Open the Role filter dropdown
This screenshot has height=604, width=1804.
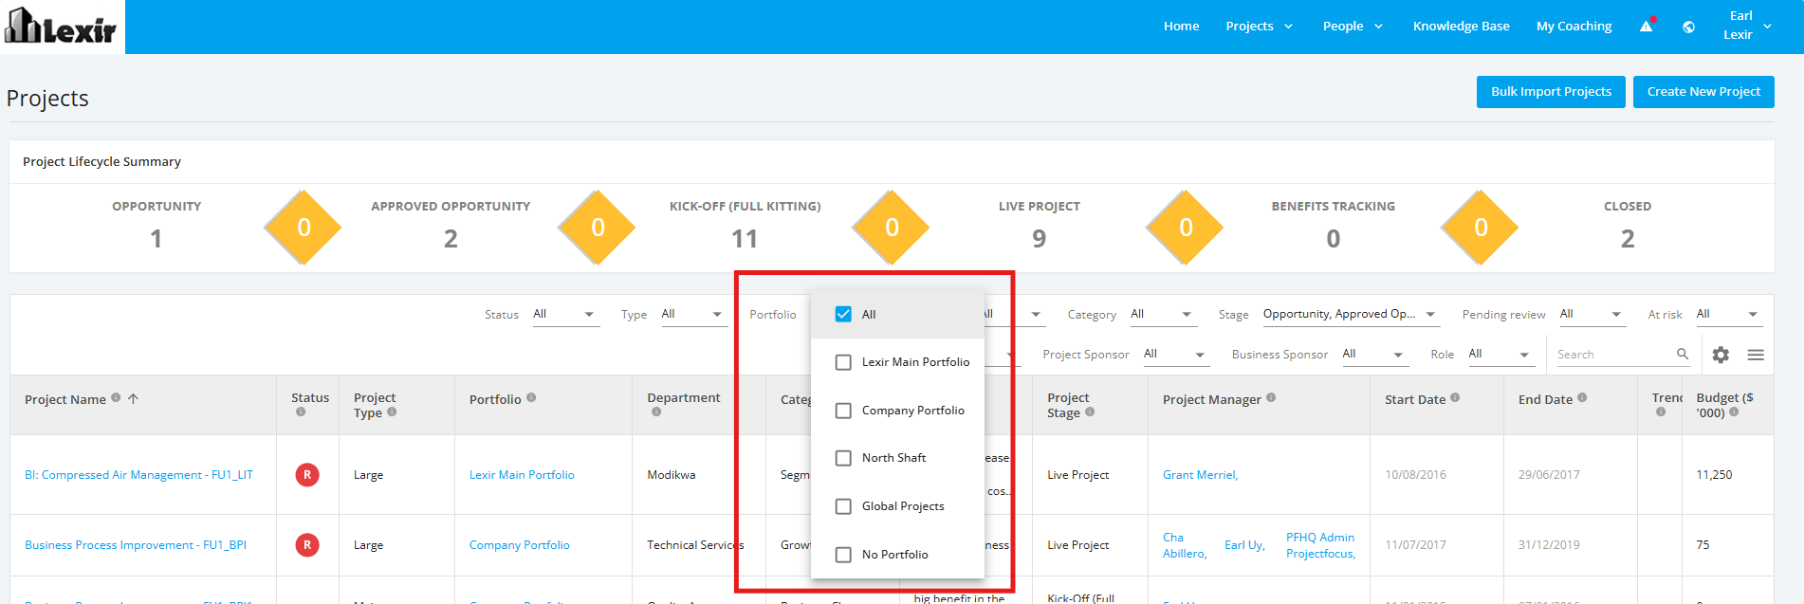click(1500, 354)
